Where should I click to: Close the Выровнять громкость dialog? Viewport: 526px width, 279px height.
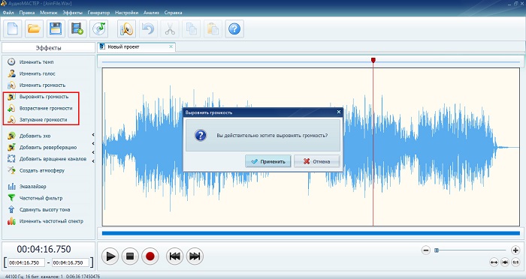pyautogui.click(x=339, y=112)
